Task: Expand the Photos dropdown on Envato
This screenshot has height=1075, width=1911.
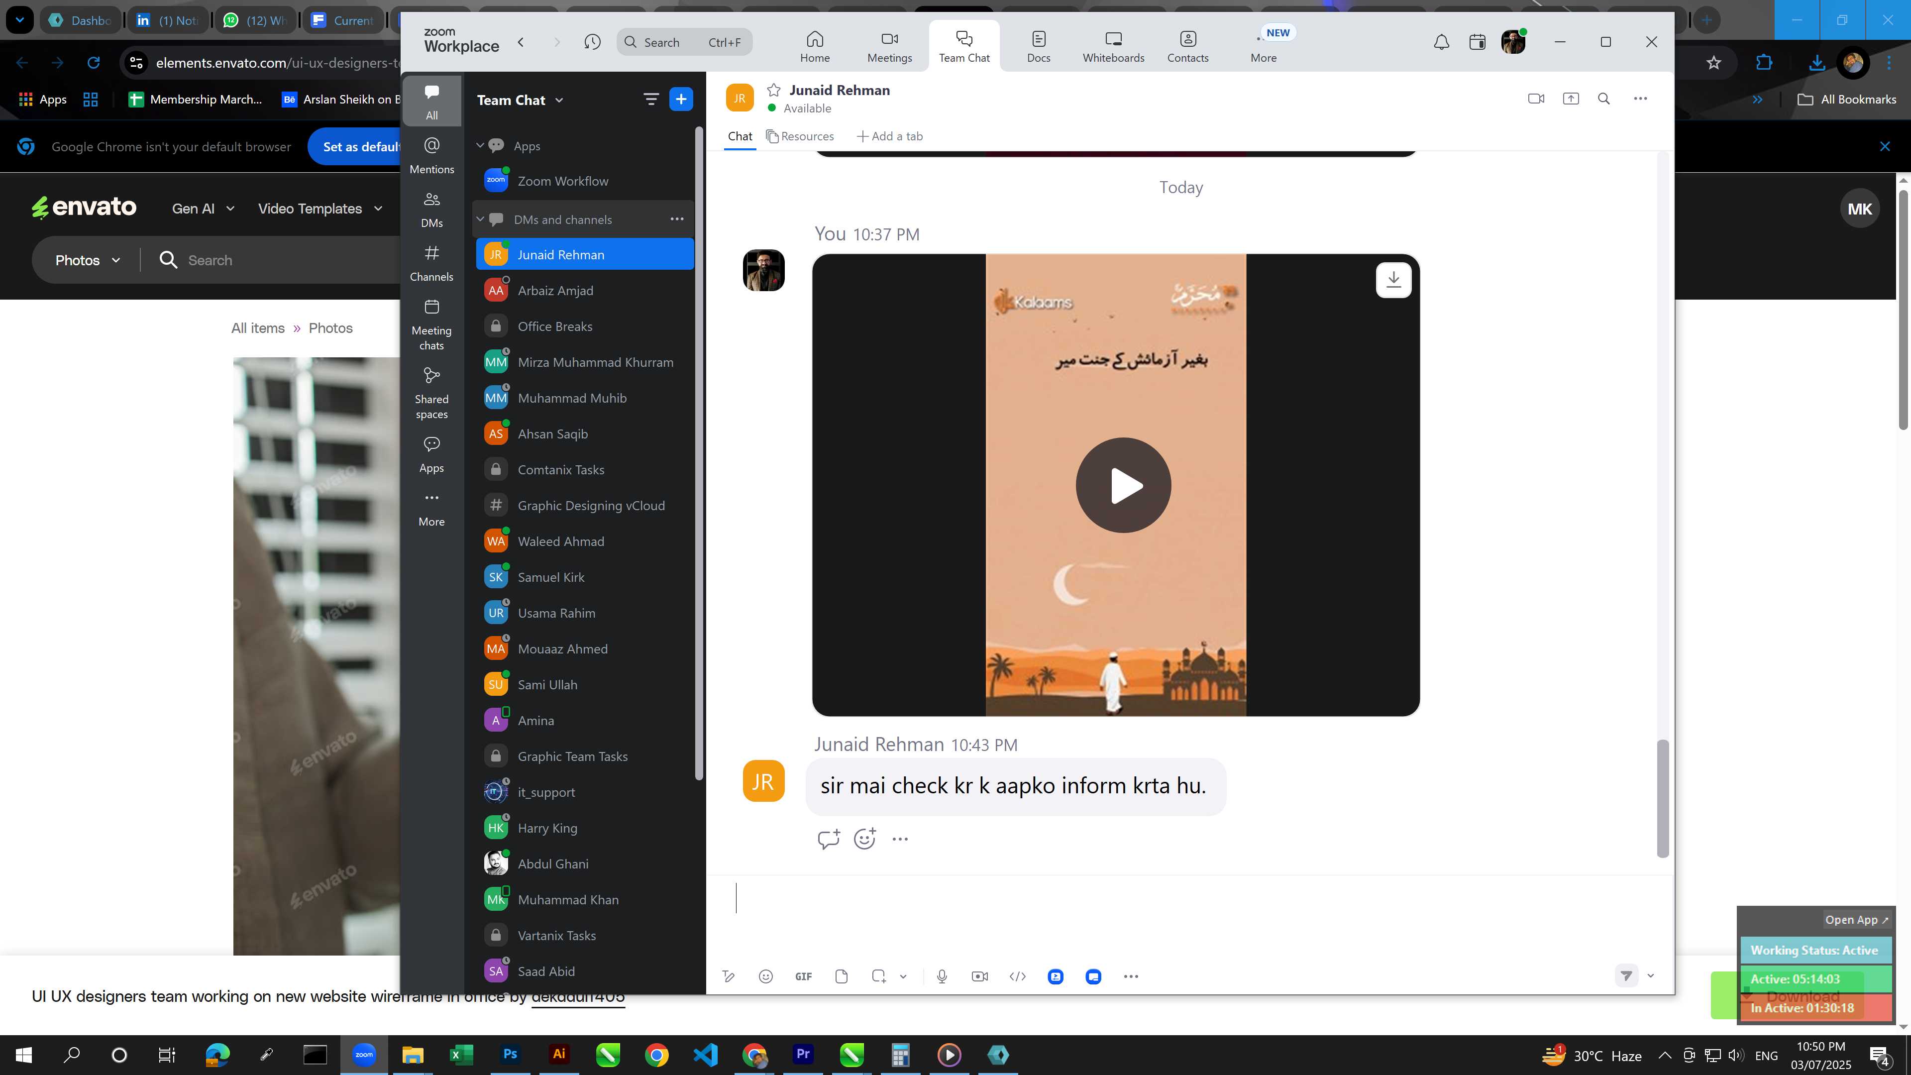Action: click(x=88, y=260)
